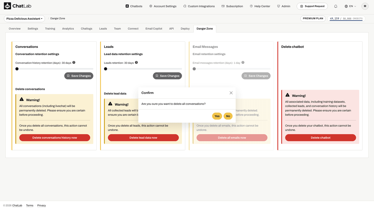Open the Privacy link in footer
Viewport: 374px width, 210px height.
coord(41,205)
